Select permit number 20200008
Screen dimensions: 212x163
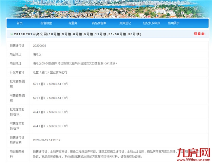(39, 46)
